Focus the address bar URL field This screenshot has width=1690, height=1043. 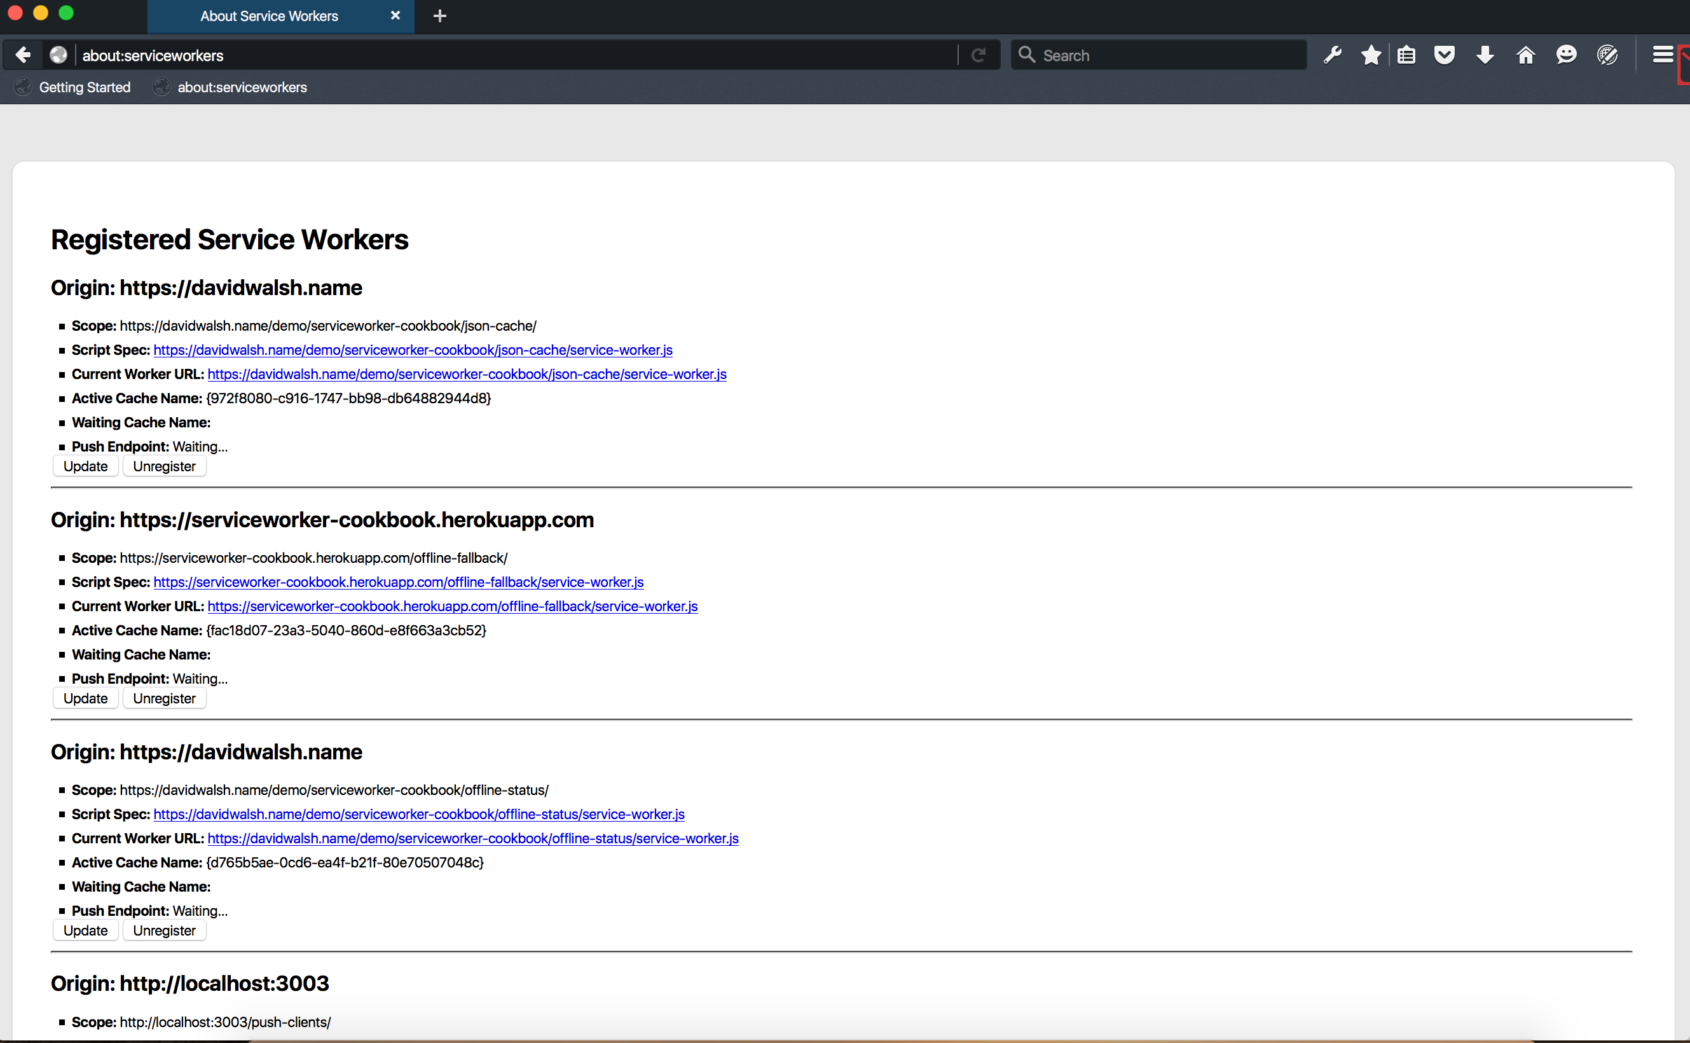(x=517, y=55)
